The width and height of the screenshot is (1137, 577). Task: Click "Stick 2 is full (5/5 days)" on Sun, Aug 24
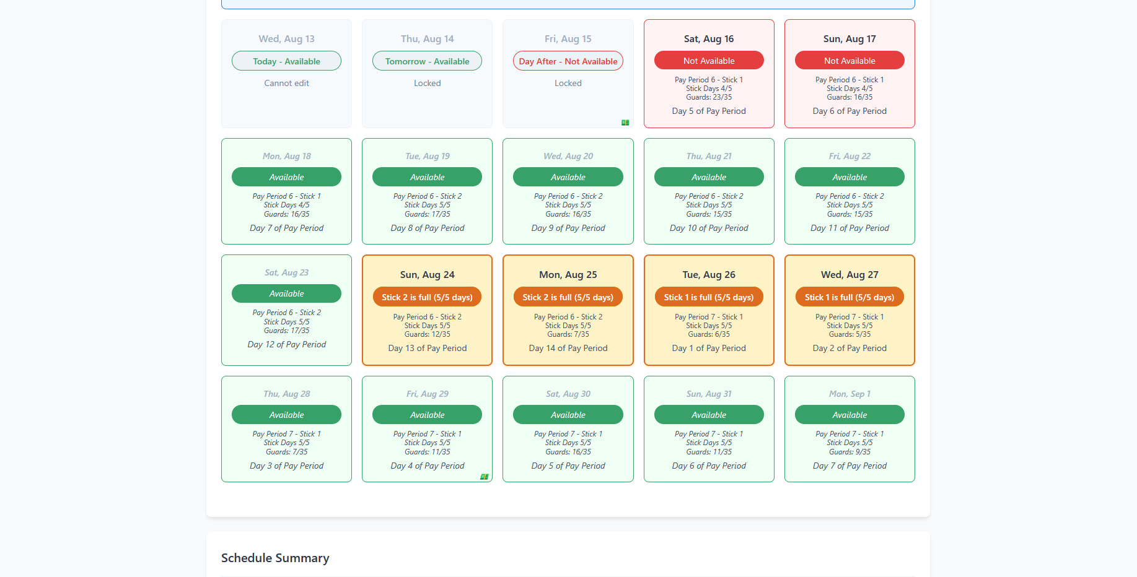(427, 297)
